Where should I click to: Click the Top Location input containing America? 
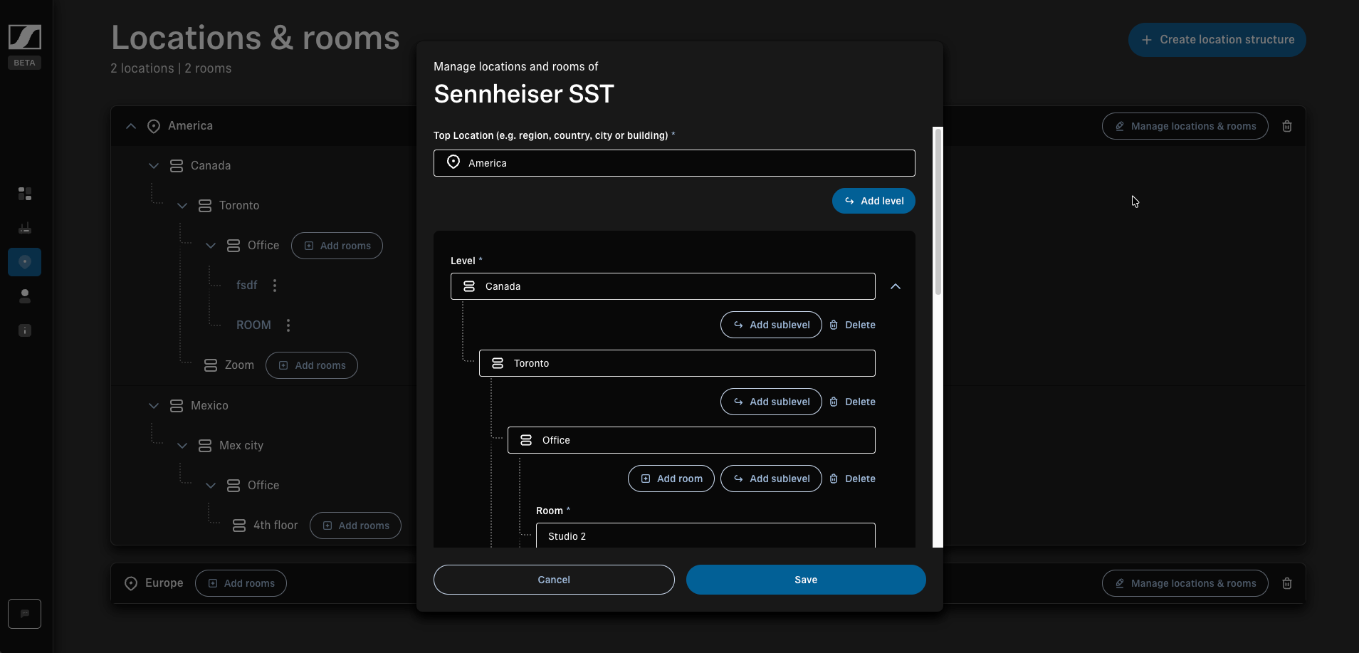coord(673,163)
